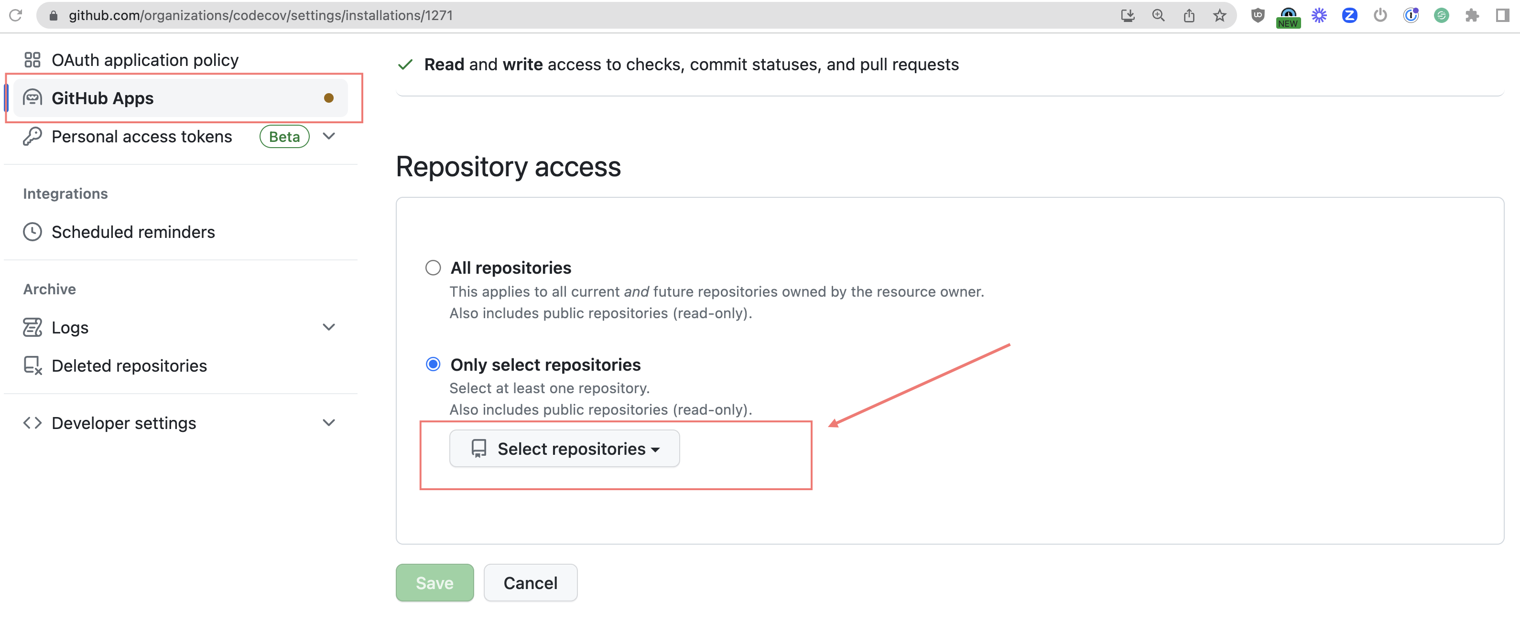The width and height of the screenshot is (1520, 644).
Task: Select the Only select repositories radio button
Action: 433,365
